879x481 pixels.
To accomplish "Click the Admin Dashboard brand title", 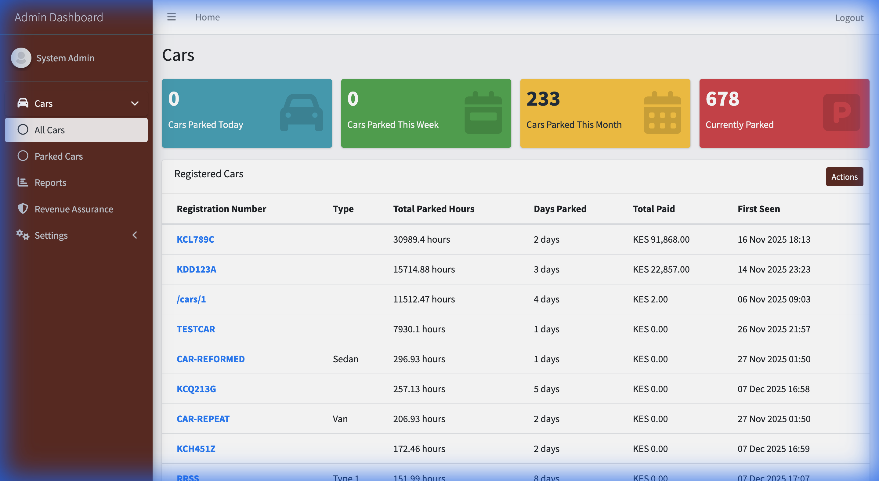I will pos(59,17).
